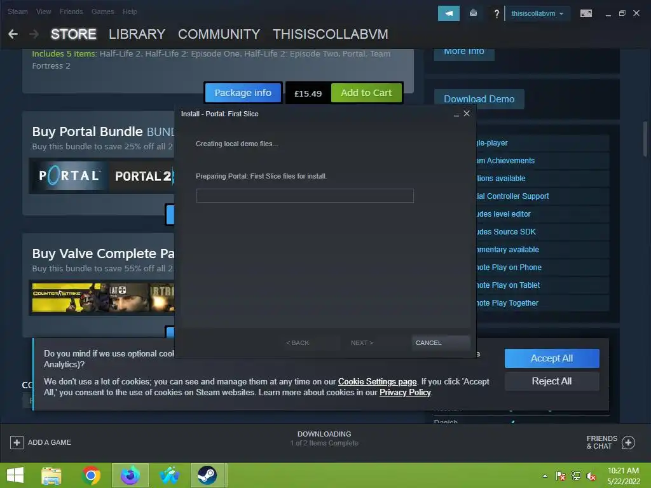Viewport: 651px width, 488px height.
Task: Click the Download Demo button
Action: coord(479,99)
